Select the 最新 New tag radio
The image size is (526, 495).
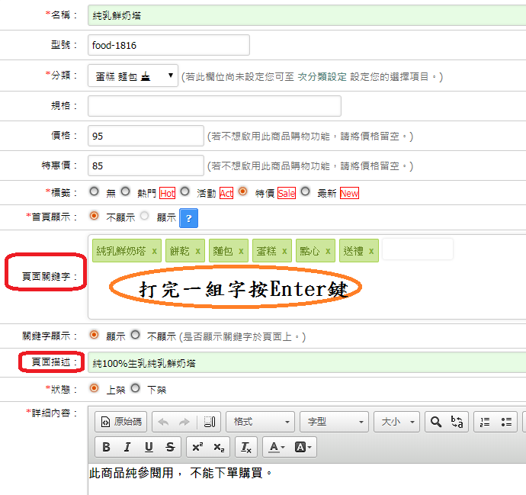305,192
